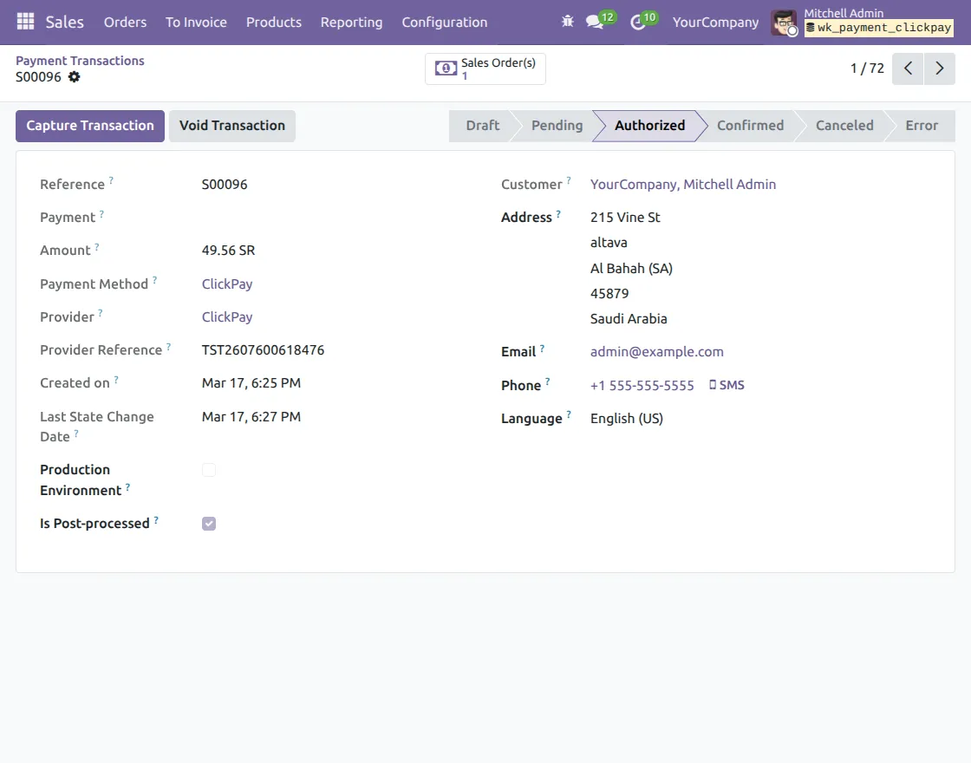971x763 pixels.
Task: Show help tooltip for Language field
Action: click(x=569, y=414)
